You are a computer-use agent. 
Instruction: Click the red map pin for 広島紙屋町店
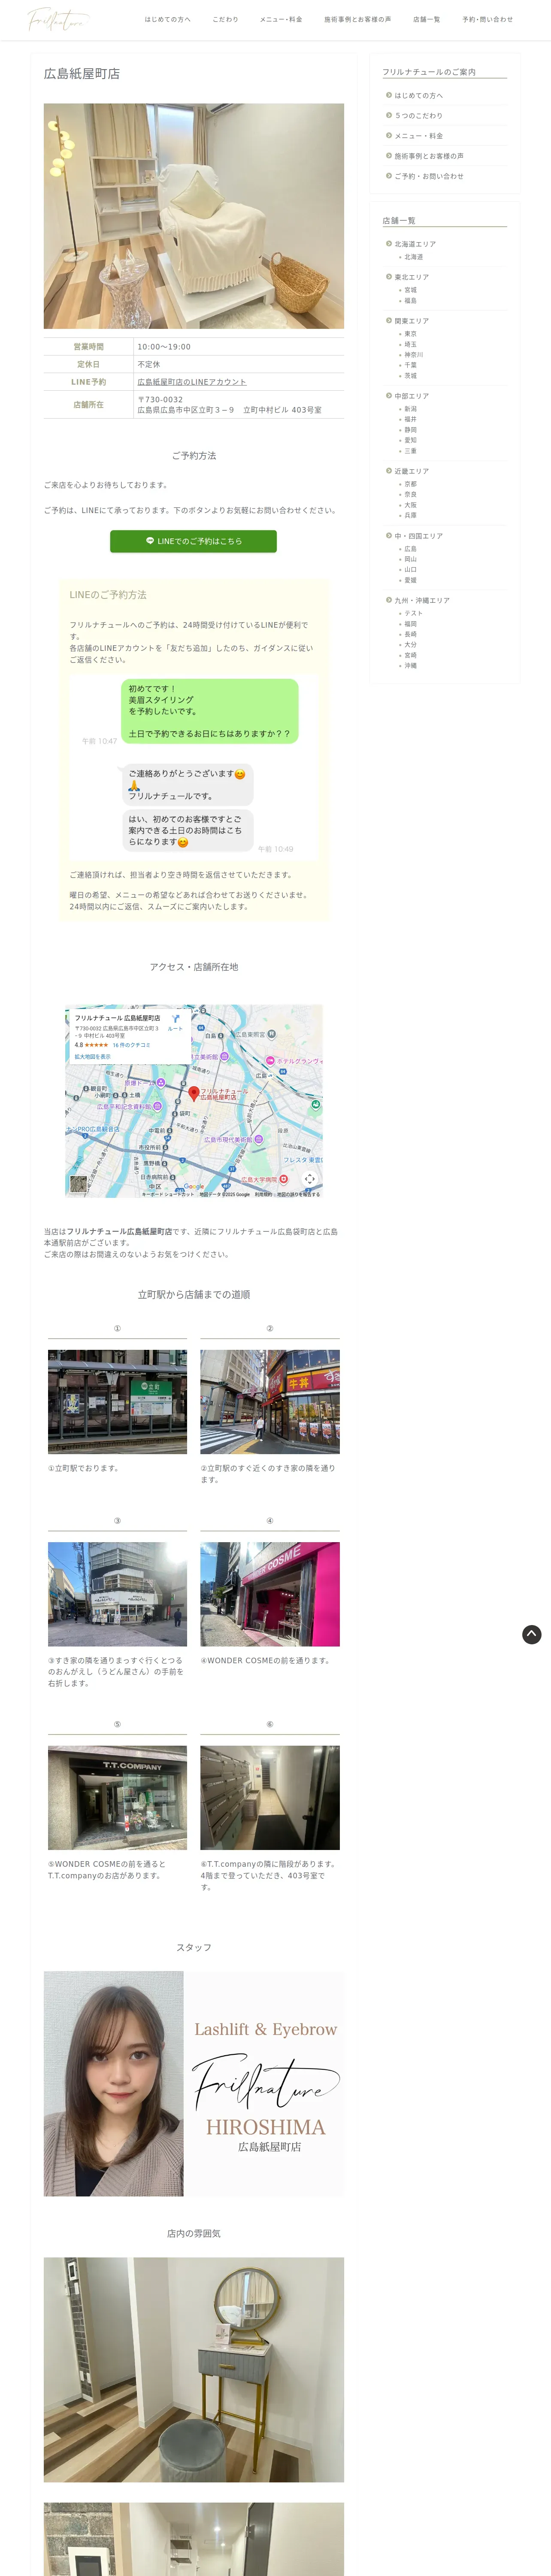[x=194, y=1093]
